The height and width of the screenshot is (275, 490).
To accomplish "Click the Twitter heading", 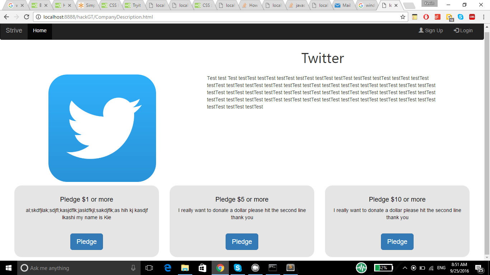I will pyautogui.click(x=322, y=58).
